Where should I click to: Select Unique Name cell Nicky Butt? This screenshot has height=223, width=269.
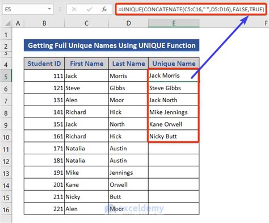pyautogui.click(x=174, y=136)
